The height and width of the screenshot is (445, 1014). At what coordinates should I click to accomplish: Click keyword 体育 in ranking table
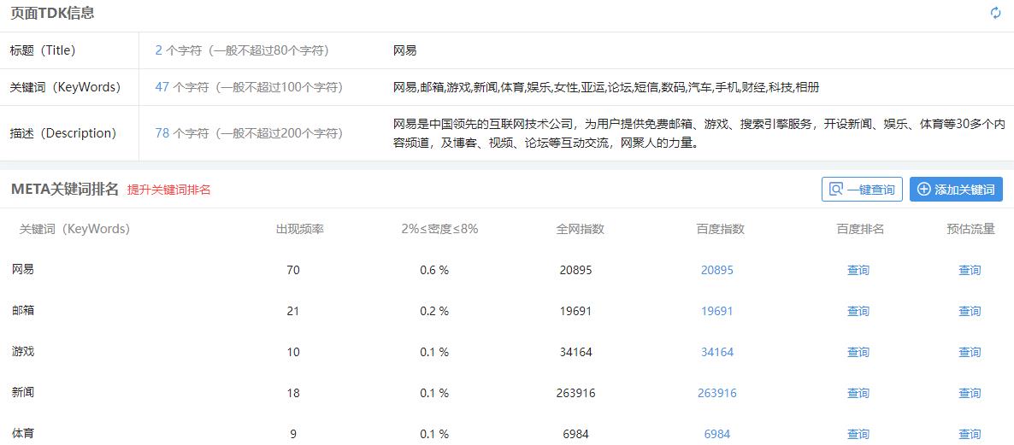[22, 433]
